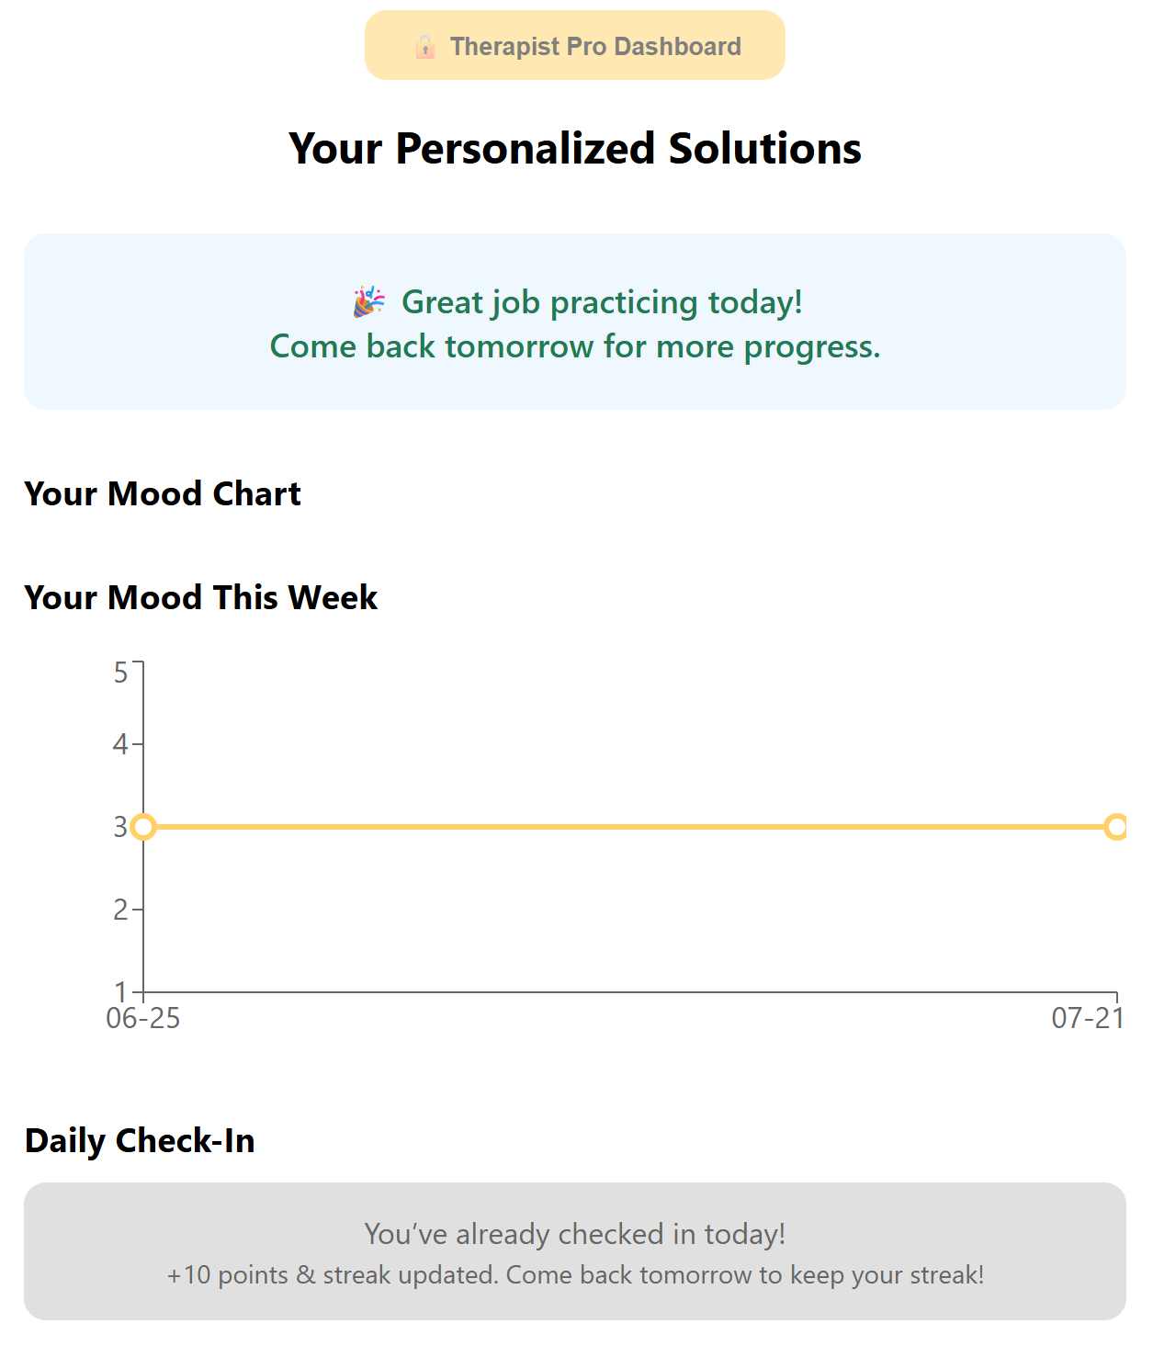The height and width of the screenshot is (1346, 1153).
Task: Click the Your Personalized Solutions heading
Action: [x=575, y=148]
